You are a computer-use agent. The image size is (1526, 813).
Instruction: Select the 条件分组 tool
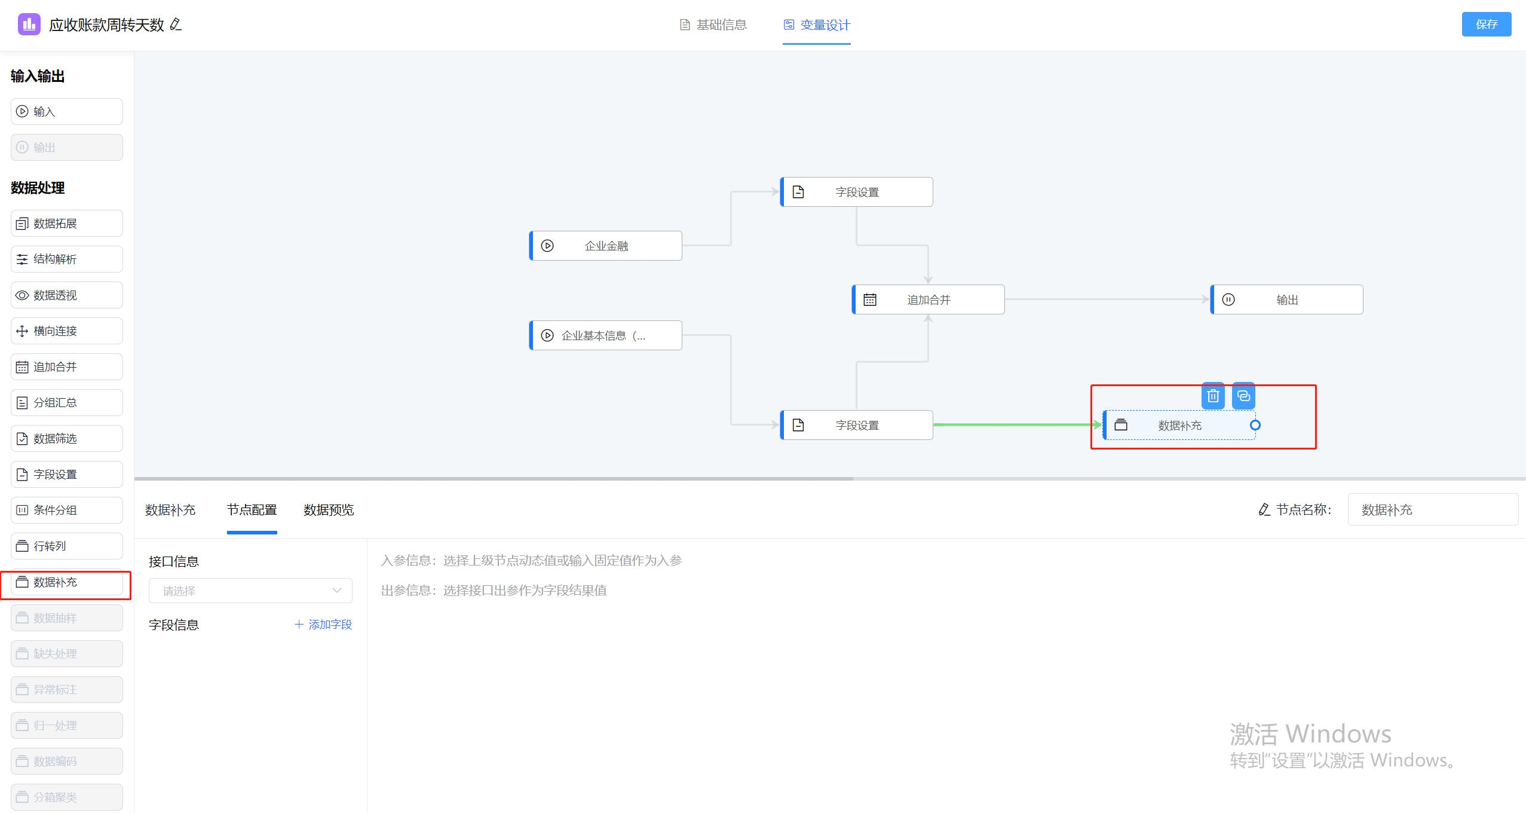[x=66, y=510]
